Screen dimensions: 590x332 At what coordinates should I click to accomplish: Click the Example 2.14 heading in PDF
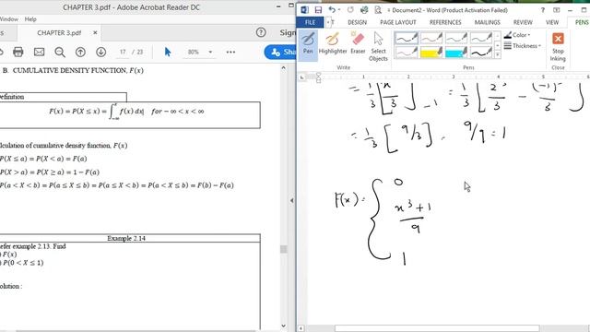pyautogui.click(x=126, y=238)
